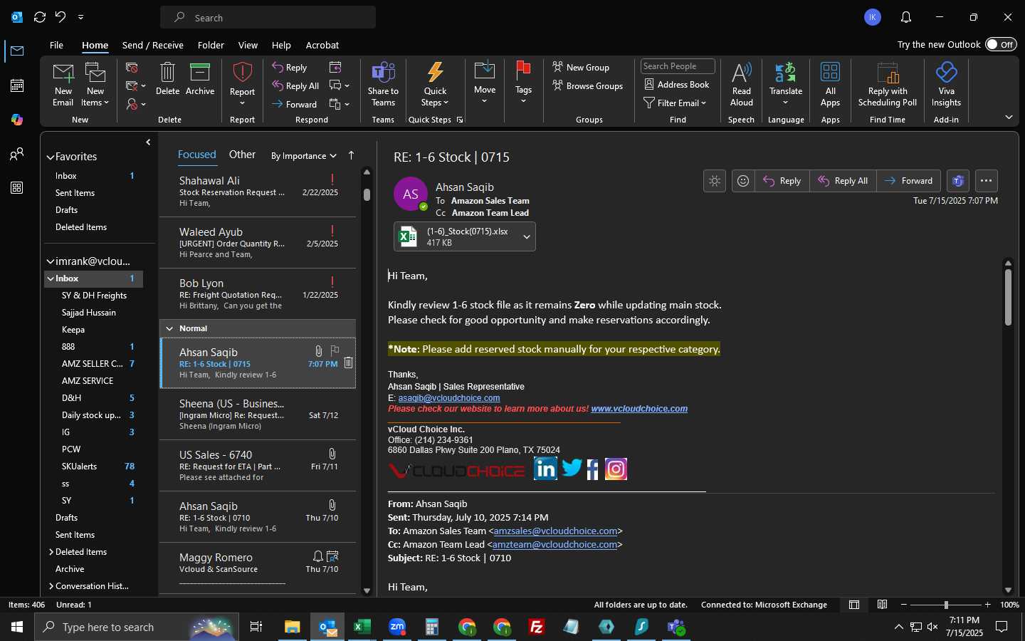Collapse the Favorites section

click(51, 157)
